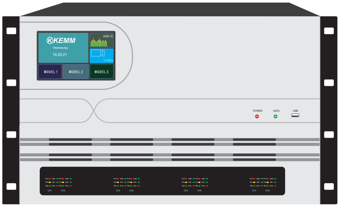Click the CH5 green Sig LED

coord(186,186)
